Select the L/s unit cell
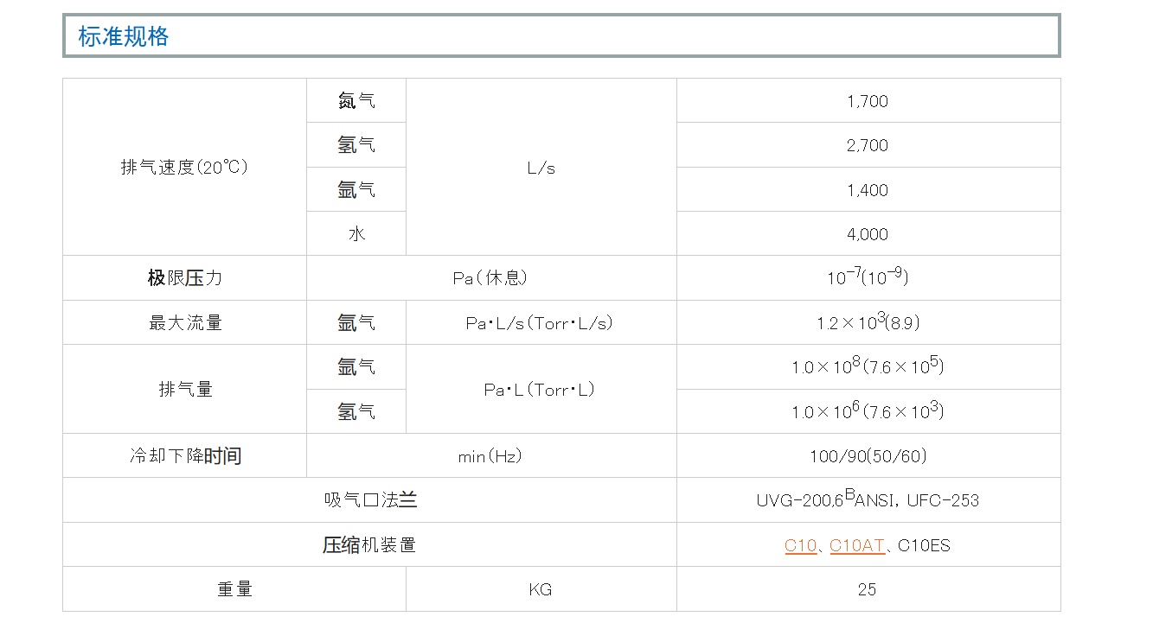Viewport: 1153px width, 623px height. coord(541,168)
